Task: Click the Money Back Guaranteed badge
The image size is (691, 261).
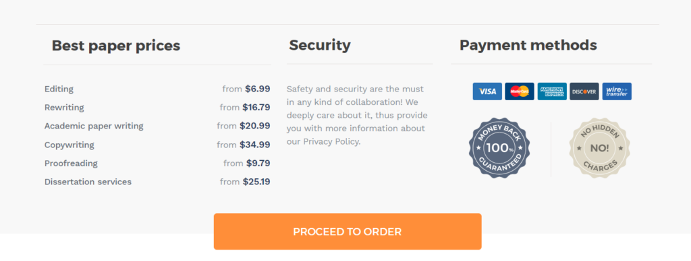Action: pyautogui.click(x=499, y=148)
